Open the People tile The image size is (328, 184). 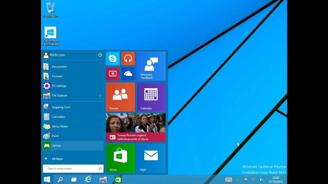(x=120, y=97)
